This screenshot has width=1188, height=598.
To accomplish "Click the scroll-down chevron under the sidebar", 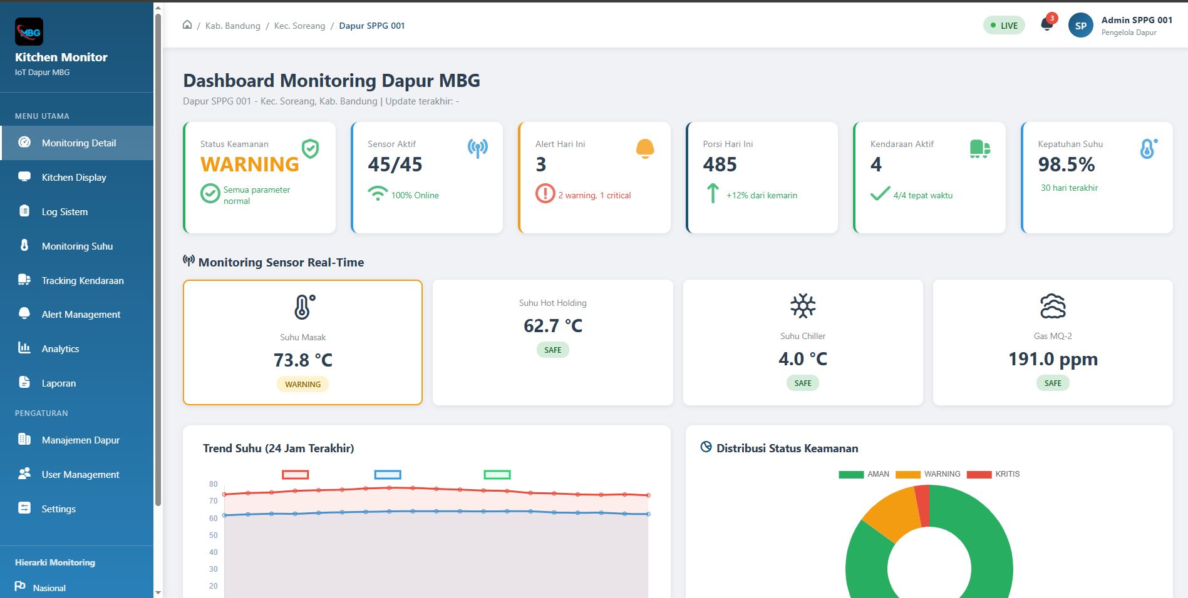I will [x=158, y=592].
